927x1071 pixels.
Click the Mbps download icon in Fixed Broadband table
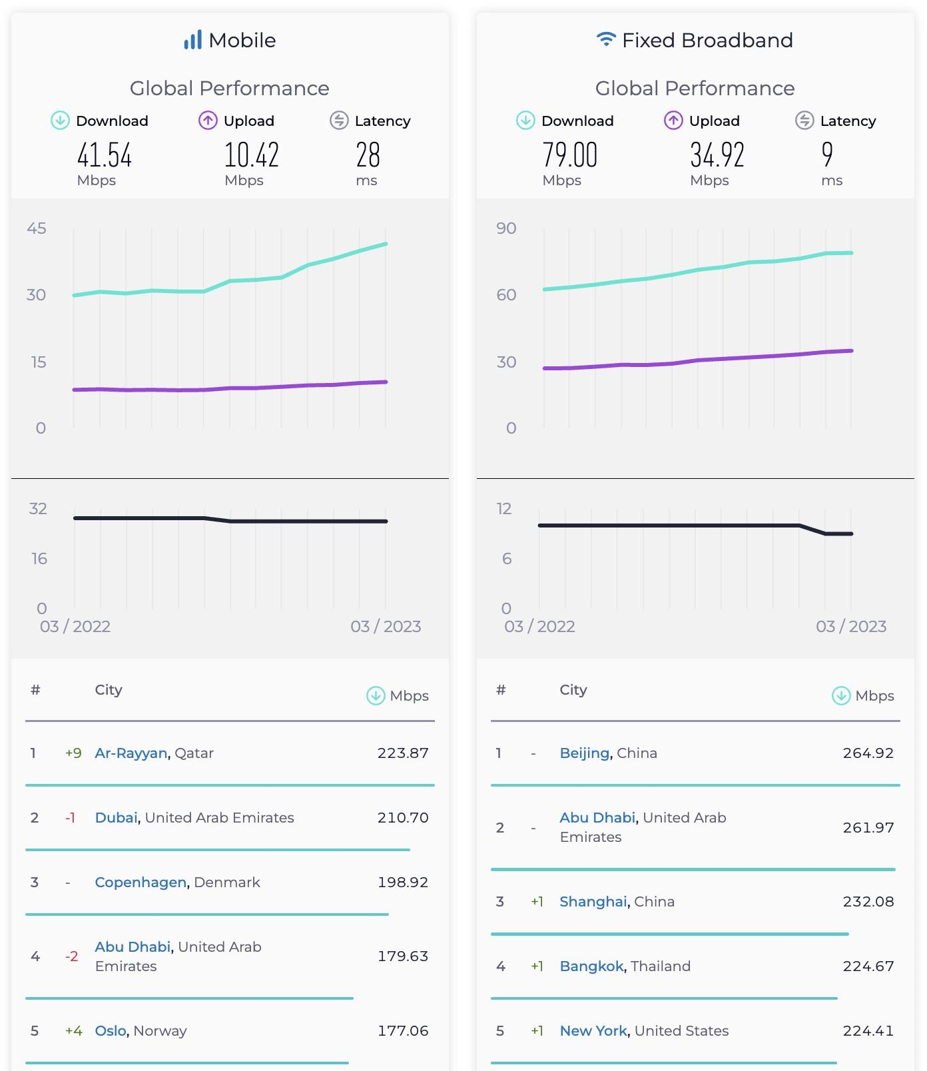(x=841, y=696)
